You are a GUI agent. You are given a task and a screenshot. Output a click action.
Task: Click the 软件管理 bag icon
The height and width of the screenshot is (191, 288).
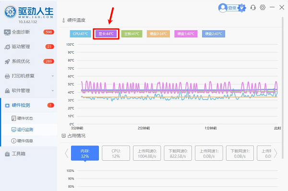point(7,91)
